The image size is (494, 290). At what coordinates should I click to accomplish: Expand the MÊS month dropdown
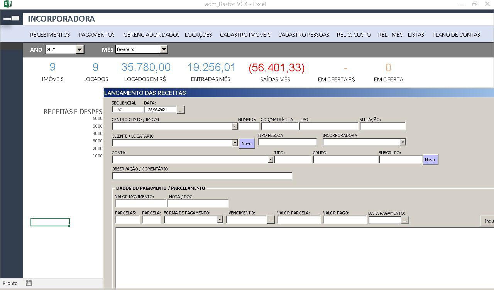tap(164, 49)
